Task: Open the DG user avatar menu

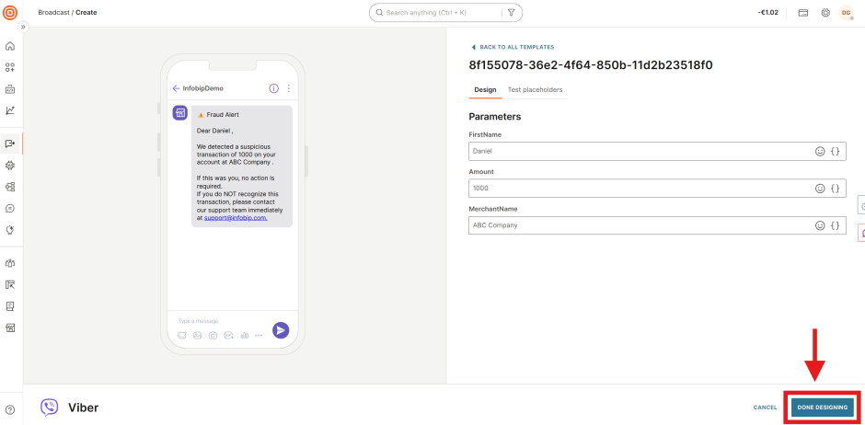Action: coord(847,12)
